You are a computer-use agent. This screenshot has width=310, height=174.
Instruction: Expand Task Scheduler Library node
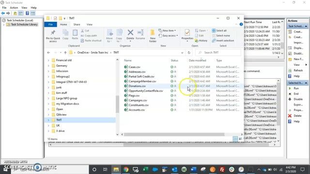tap(3, 25)
